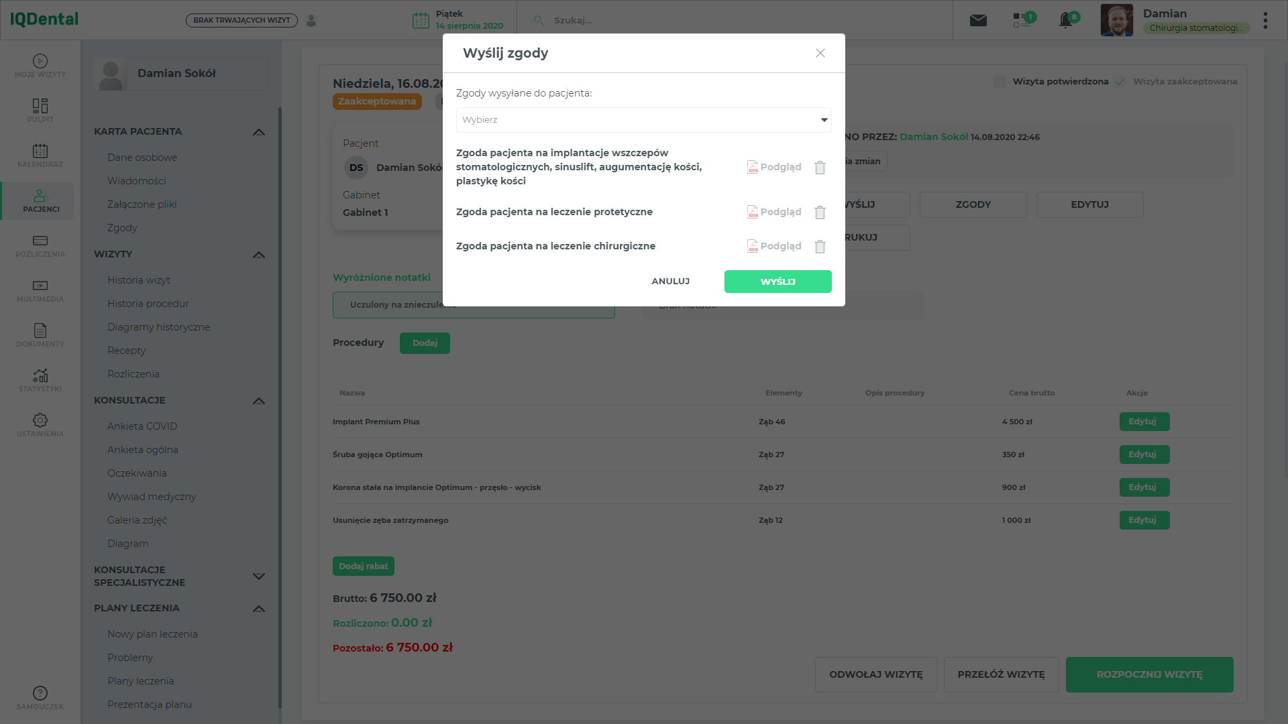Screen dimensions: 1288x724
Task: Collapse the Karta pacjenta section
Action: [x=259, y=132]
